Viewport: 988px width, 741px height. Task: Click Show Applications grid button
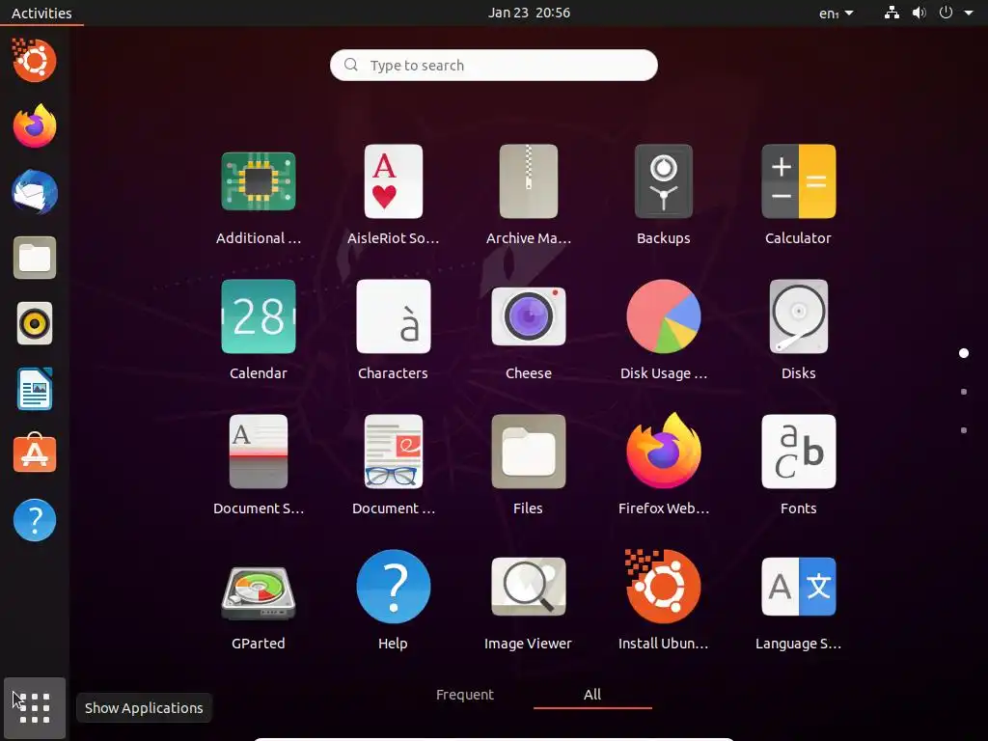35,707
